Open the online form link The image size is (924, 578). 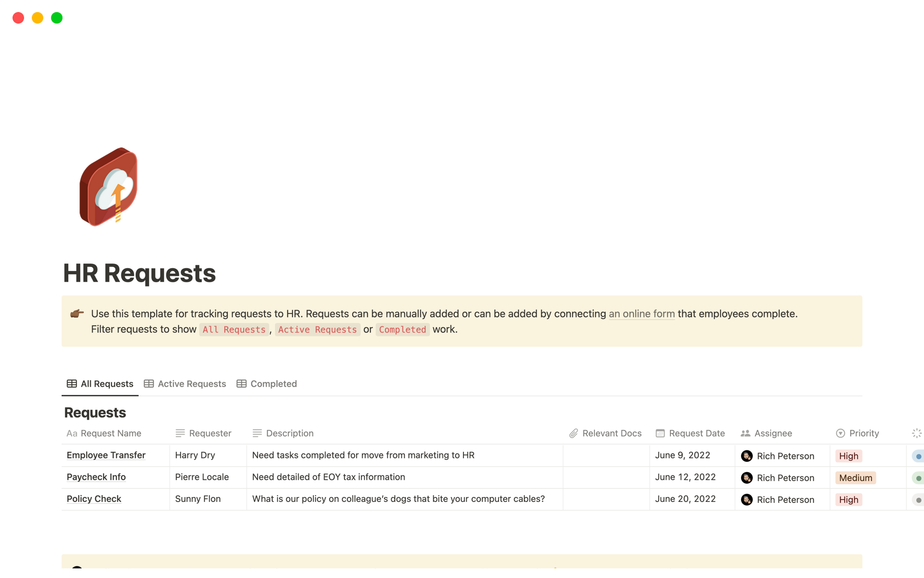point(642,314)
